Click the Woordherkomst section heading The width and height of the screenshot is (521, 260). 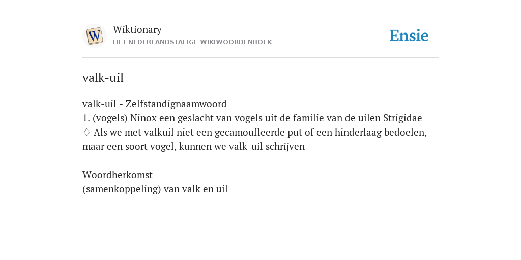click(x=118, y=175)
